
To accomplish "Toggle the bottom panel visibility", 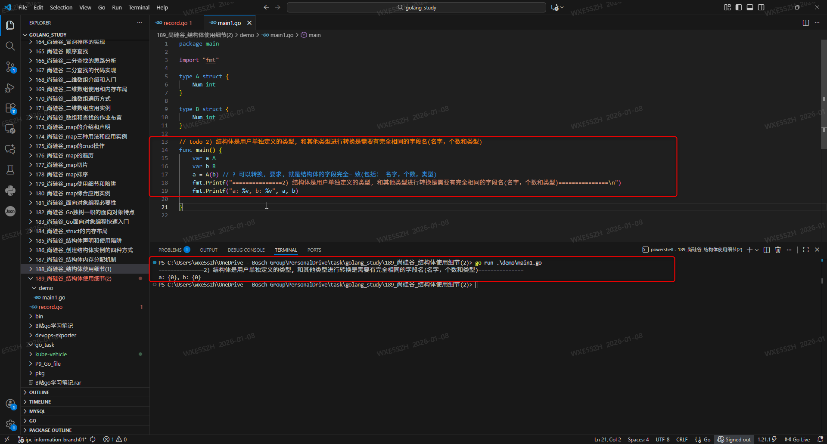I will [x=750, y=7].
